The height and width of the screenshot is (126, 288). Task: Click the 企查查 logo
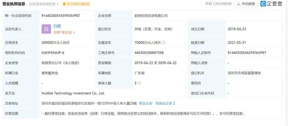click(x=271, y=4)
